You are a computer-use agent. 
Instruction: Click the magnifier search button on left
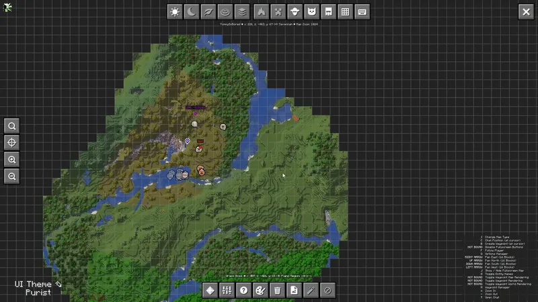point(11,126)
